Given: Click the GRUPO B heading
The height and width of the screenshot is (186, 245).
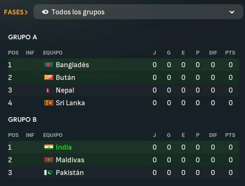Looking at the screenshot, I should pyautogui.click(x=22, y=120).
